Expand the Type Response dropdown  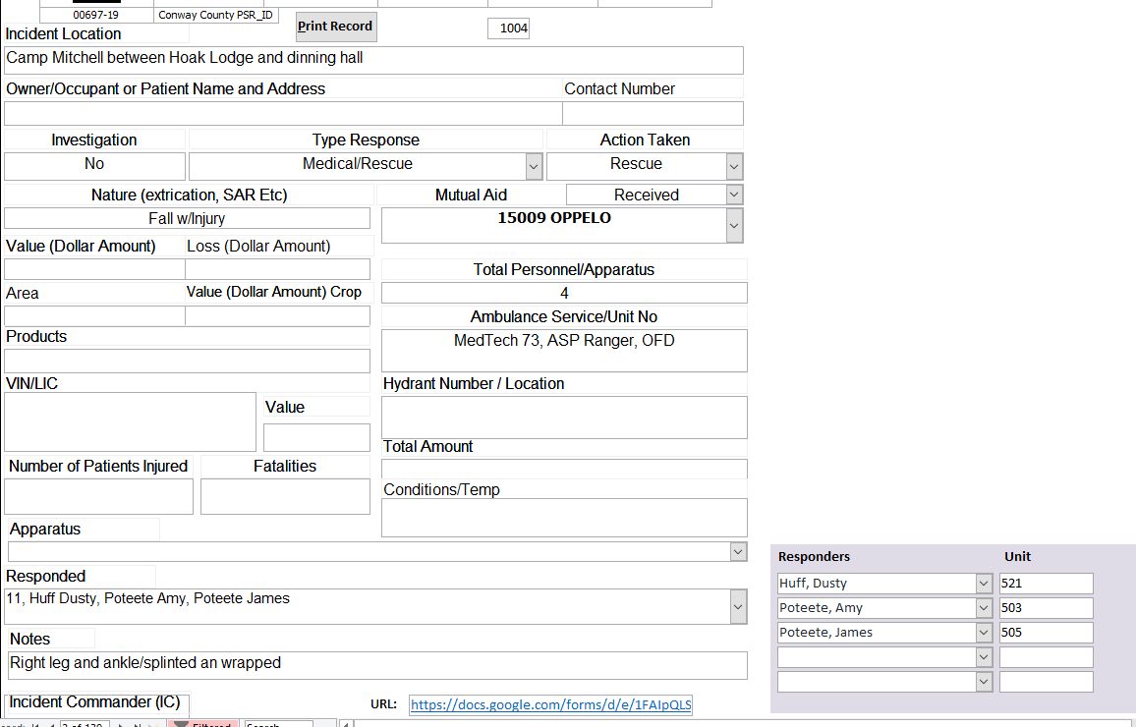pos(534,166)
